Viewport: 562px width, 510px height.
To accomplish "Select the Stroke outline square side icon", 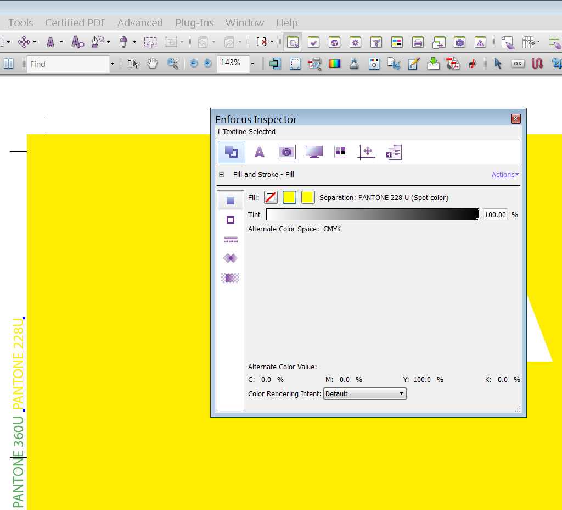I will pos(231,220).
